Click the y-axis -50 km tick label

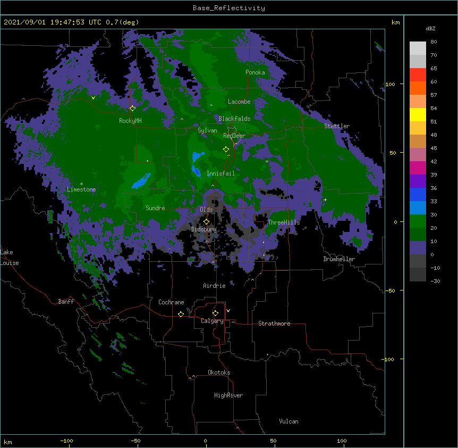(390, 291)
